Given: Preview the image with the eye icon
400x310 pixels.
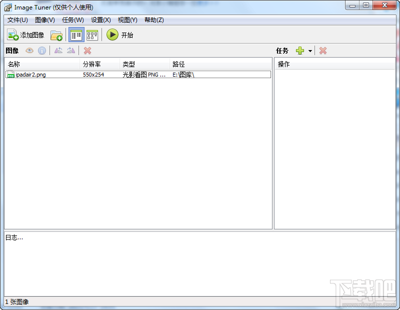Looking at the screenshot, I should point(29,50).
